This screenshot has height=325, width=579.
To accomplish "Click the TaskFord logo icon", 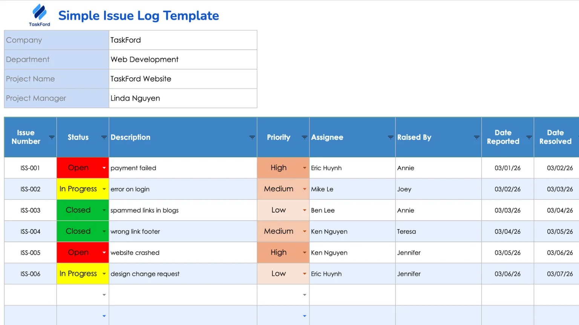I will (x=39, y=12).
